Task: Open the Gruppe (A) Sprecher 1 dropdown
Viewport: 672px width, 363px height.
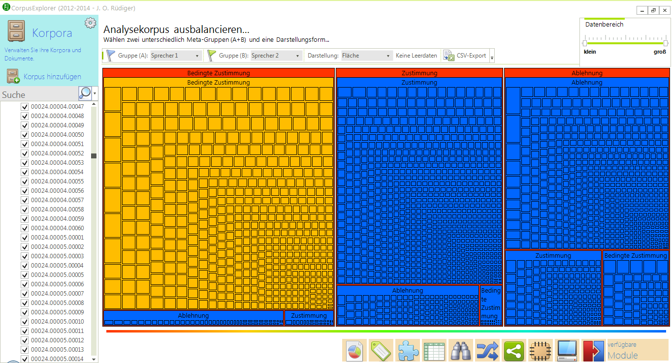Action: tap(175, 56)
